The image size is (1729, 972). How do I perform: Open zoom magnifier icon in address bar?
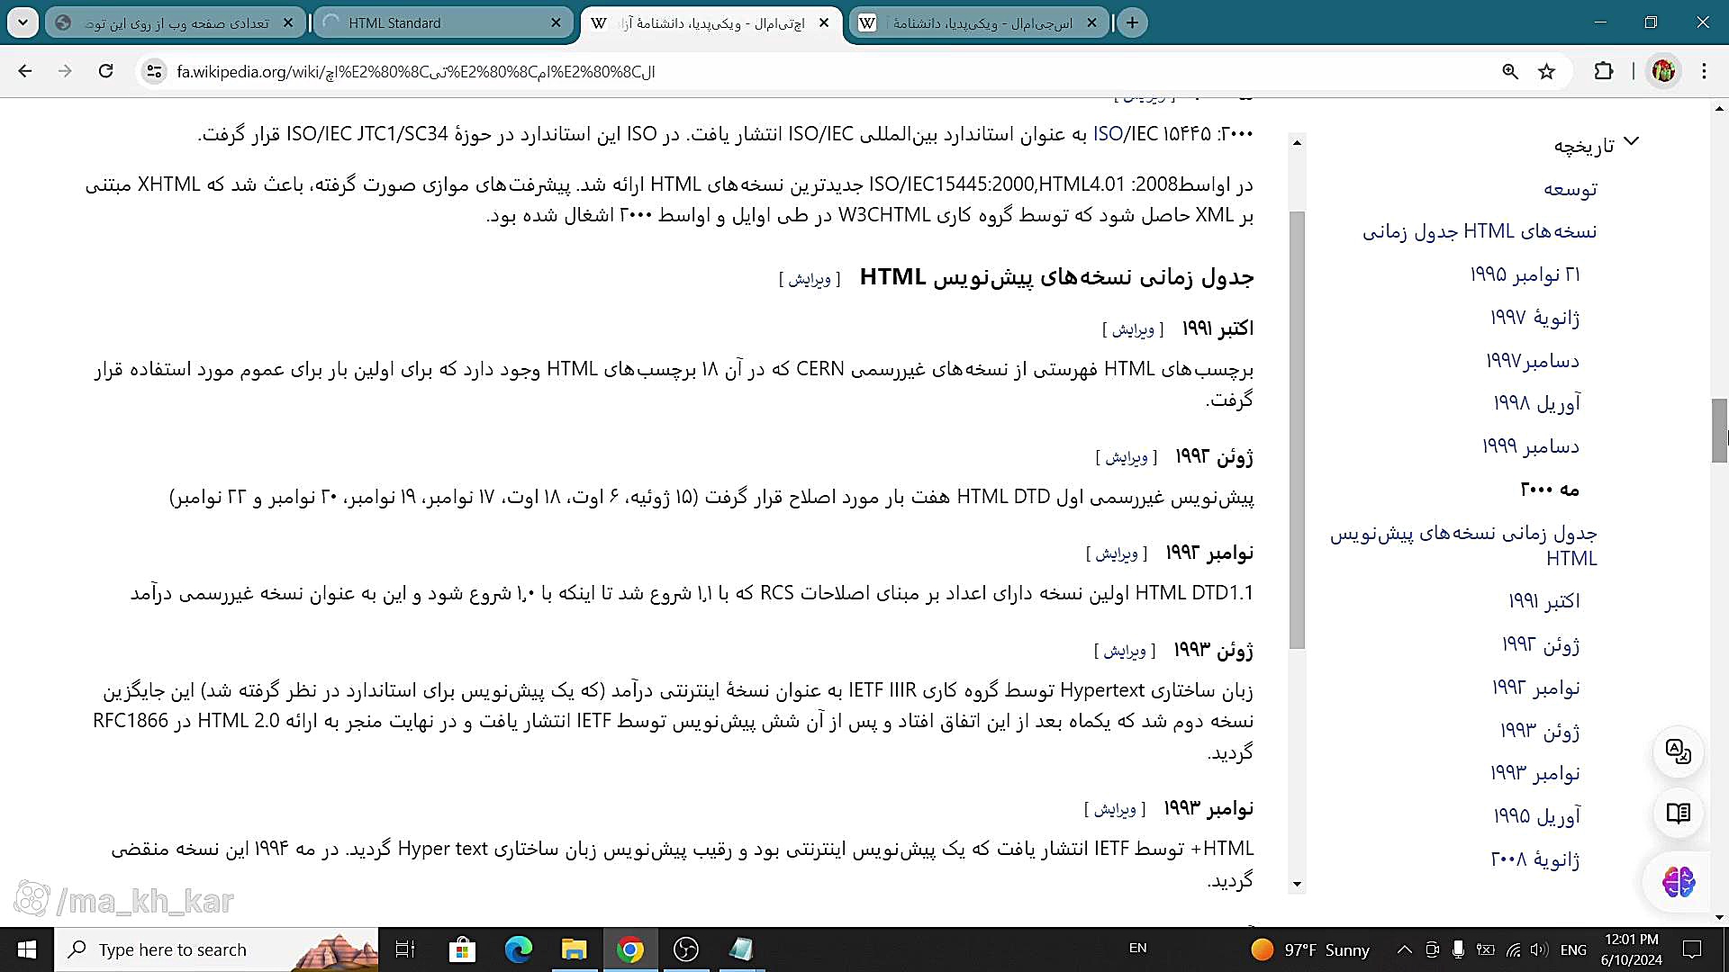(1510, 71)
